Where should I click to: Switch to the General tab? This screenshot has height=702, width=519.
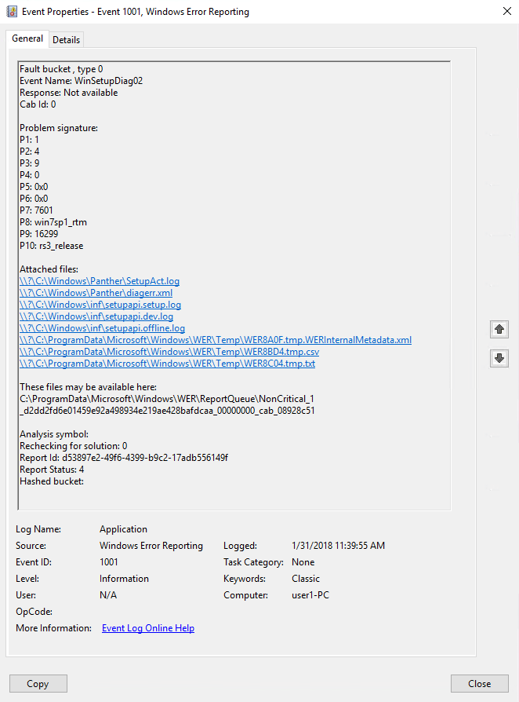[x=27, y=38]
